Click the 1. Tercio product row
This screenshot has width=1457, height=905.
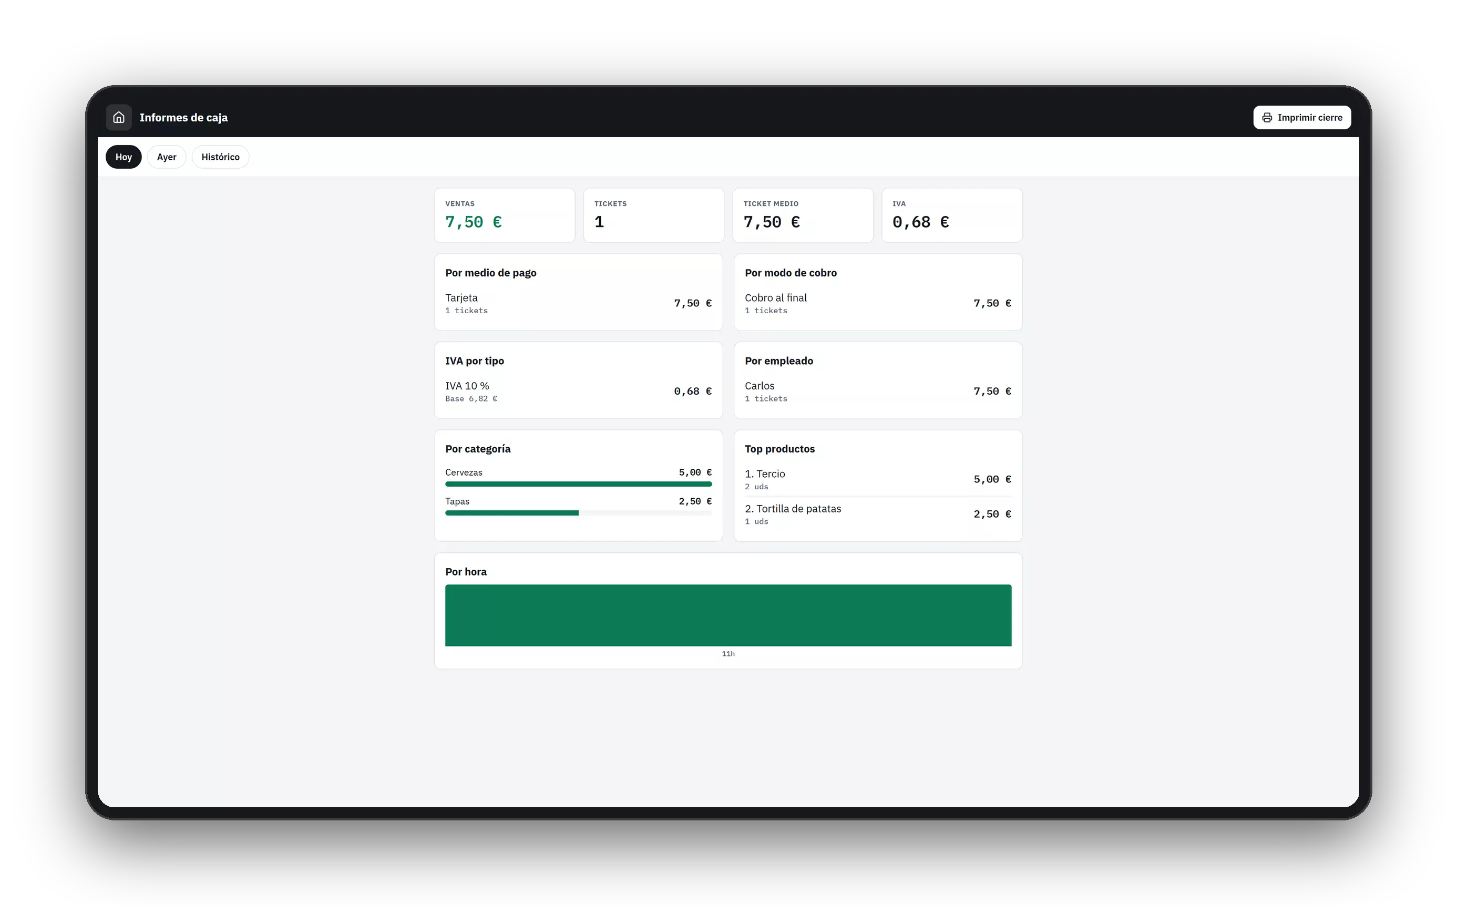point(878,479)
